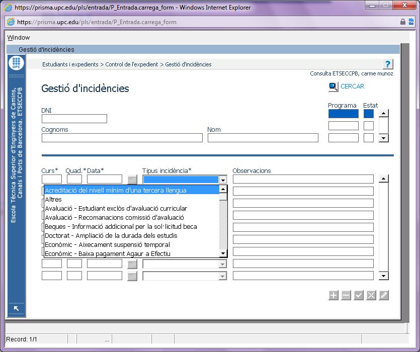Select 'Altres' from incident type list
The width and height of the screenshot is (420, 352).
(x=53, y=200)
